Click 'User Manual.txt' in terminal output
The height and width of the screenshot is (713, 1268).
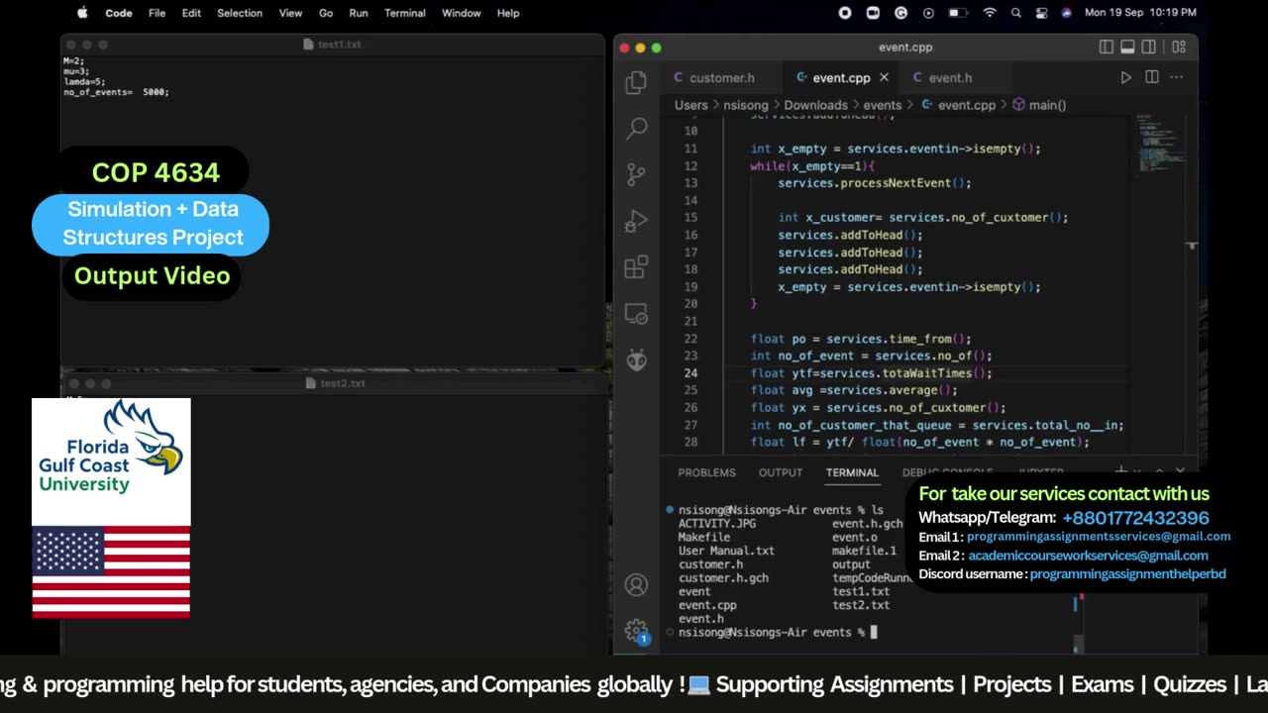click(726, 551)
